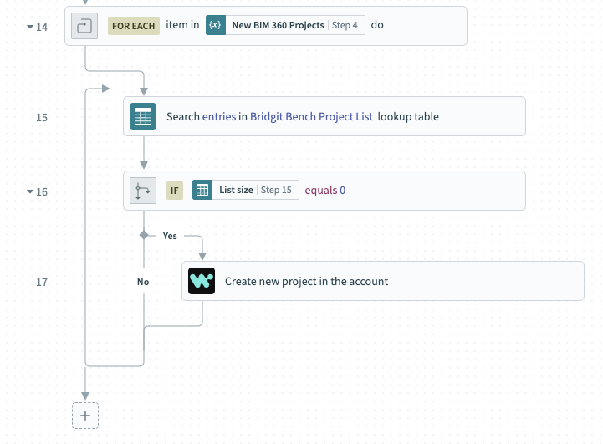Click the conditional branch icon in step 16
This screenshot has width=603, height=444.
(x=143, y=191)
